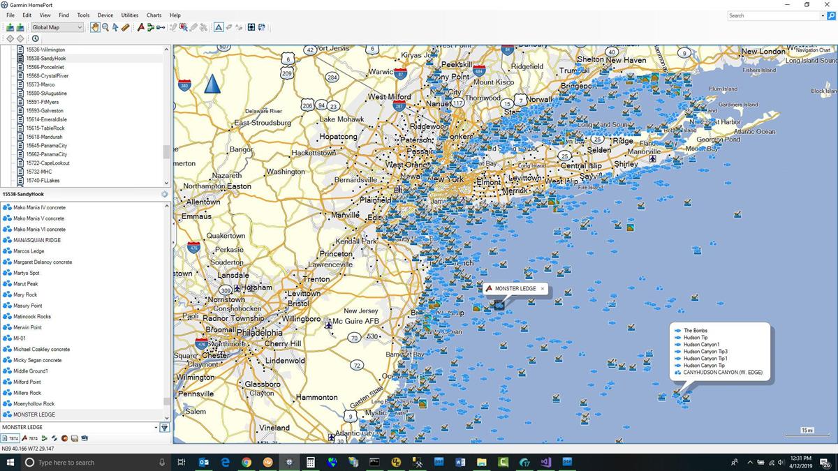Screen dimensions: 838x471
Task: Choose the Select arrow pointer tool
Action: tap(115, 27)
